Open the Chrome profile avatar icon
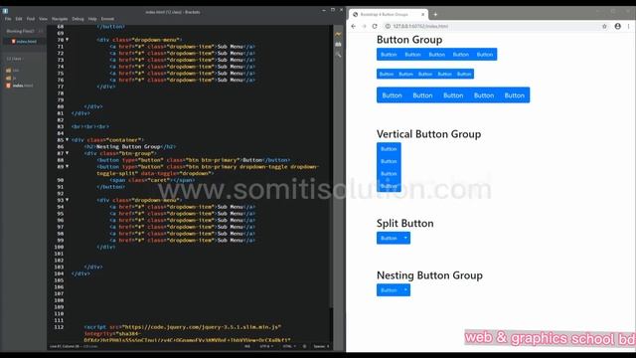The width and height of the screenshot is (636, 358). point(617,26)
